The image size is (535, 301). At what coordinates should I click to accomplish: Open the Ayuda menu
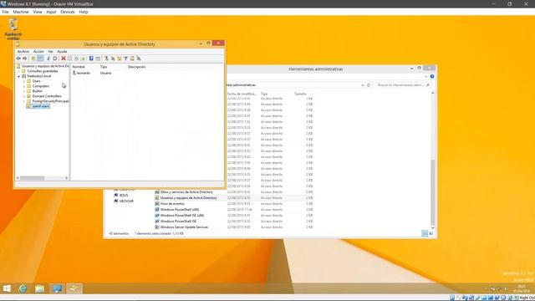pyautogui.click(x=62, y=52)
